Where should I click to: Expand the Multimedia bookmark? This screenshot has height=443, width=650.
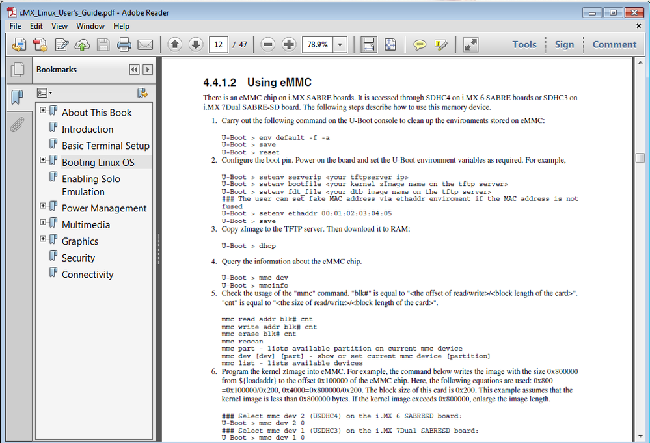point(43,222)
